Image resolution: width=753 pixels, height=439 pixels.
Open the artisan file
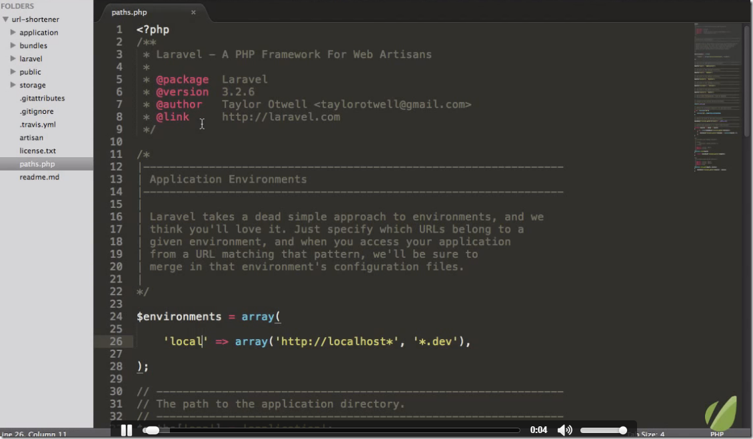point(31,137)
